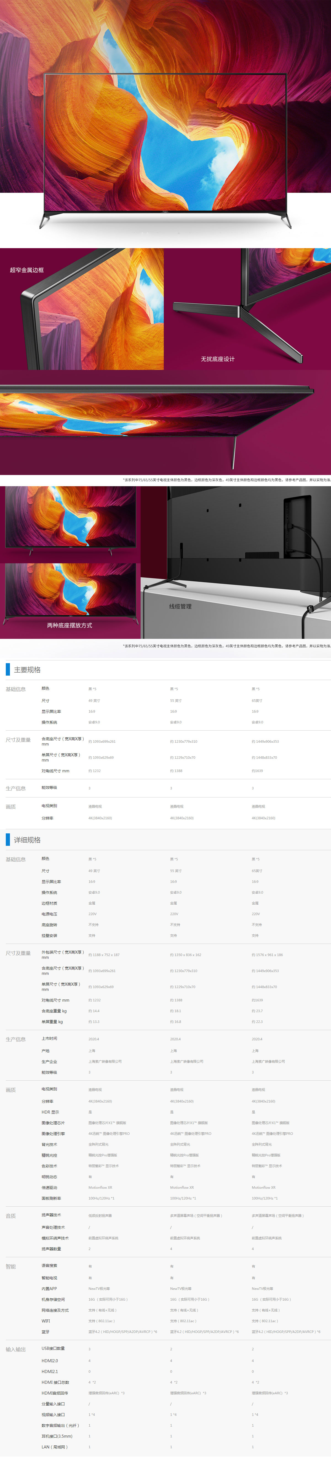Select the 'HDMI音频回传' row label
Viewport: 331px width, 1470px height.
pyautogui.click(x=55, y=1393)
